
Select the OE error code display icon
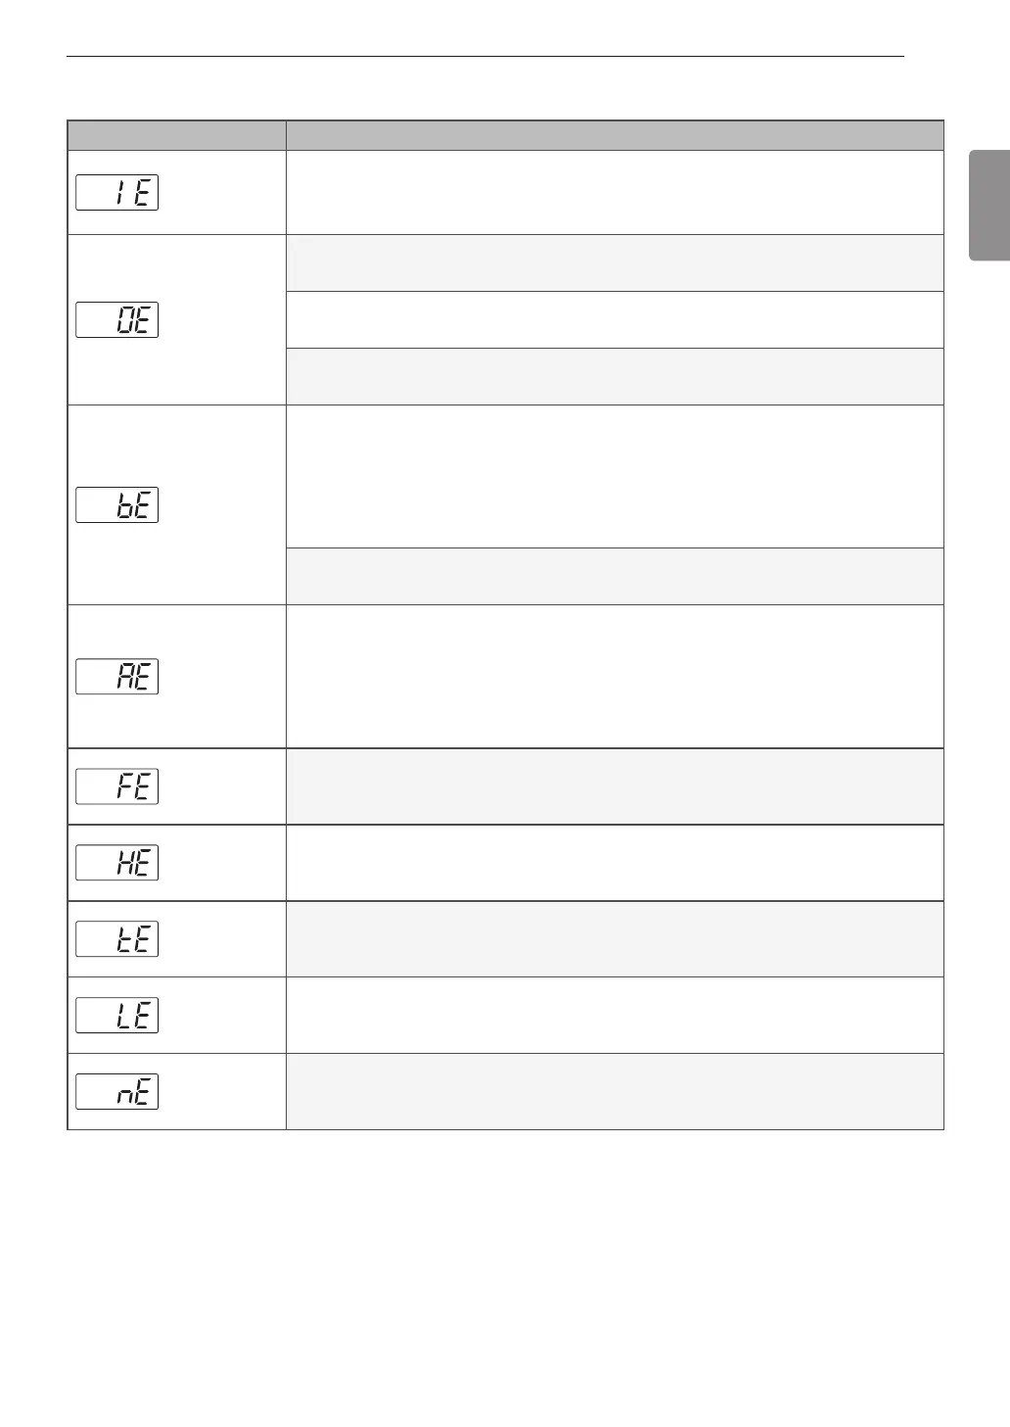[x=117, y=319]
